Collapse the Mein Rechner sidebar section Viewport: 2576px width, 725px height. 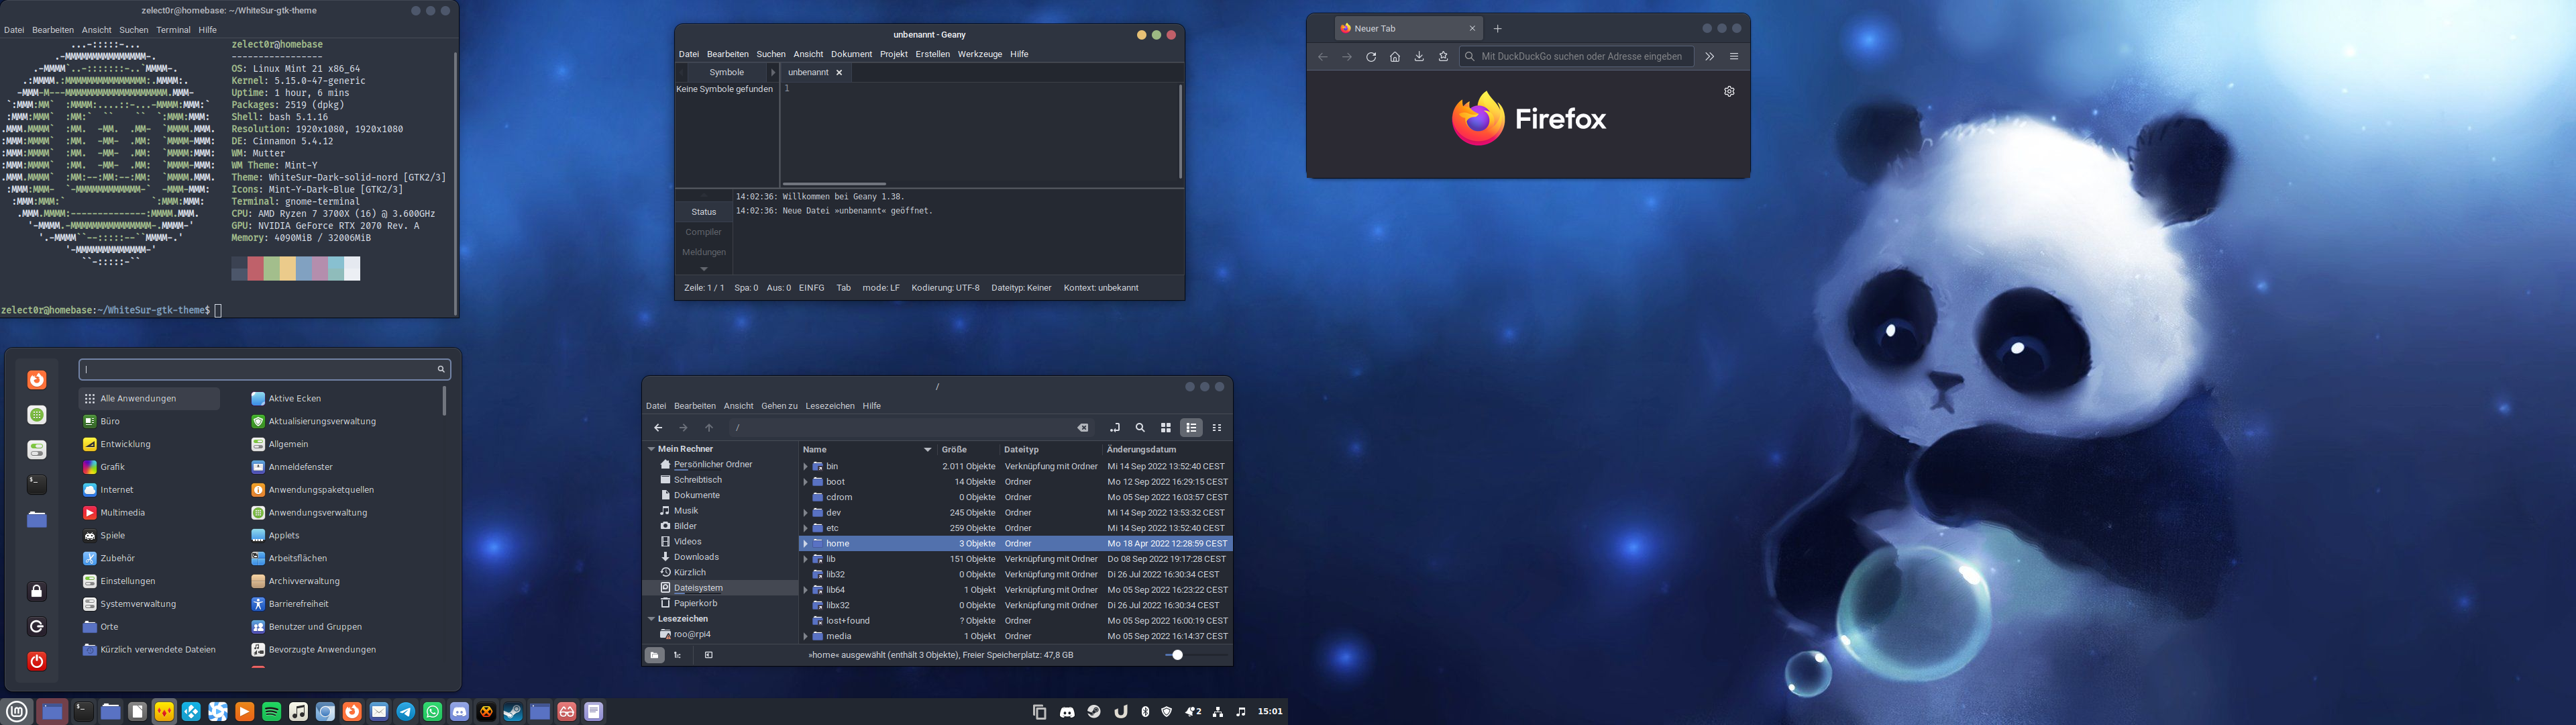651,450
